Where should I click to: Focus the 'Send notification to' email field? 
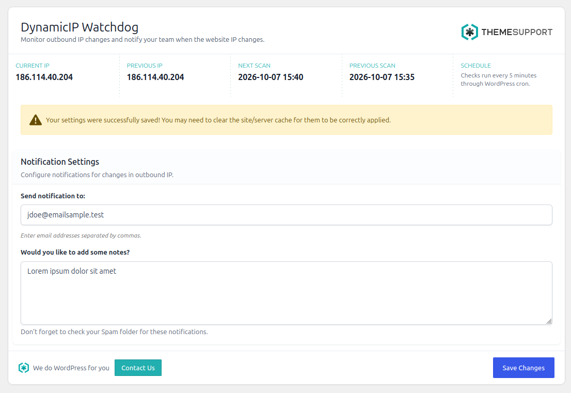pyautogui.click(x=286, y=215)
